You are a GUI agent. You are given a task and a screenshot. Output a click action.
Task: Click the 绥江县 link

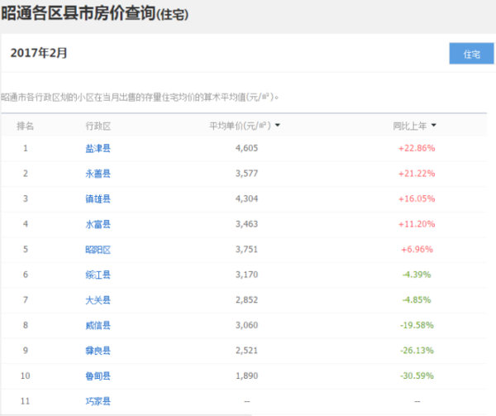(x=98, y=275)
